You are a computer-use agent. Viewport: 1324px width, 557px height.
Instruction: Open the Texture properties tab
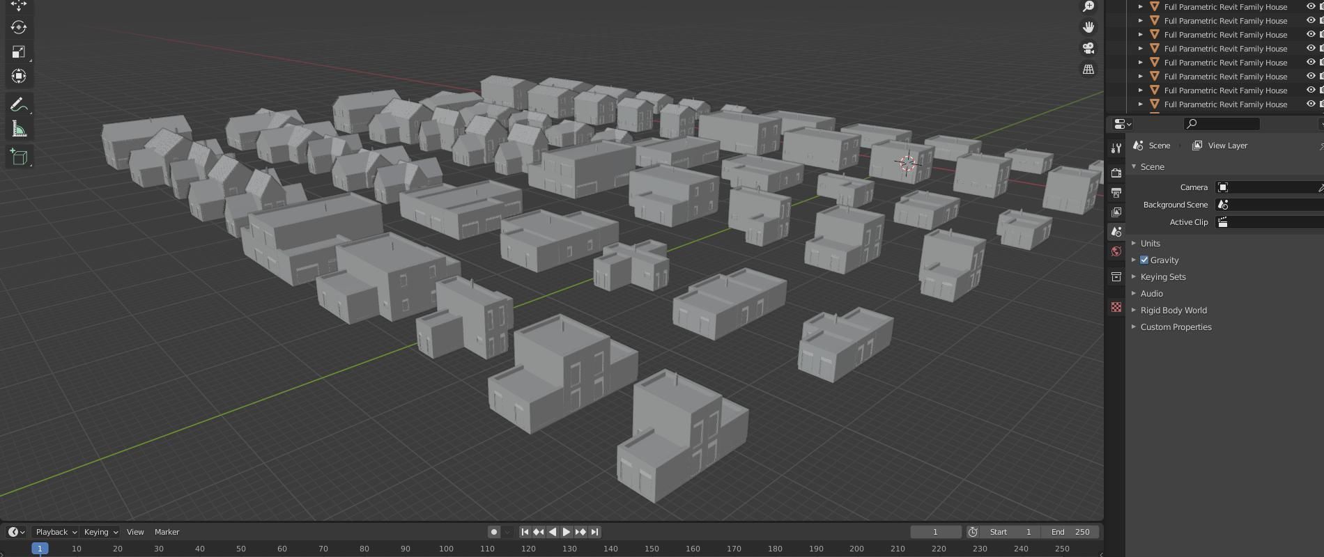pyautogui.click(x=1116, y=307)
